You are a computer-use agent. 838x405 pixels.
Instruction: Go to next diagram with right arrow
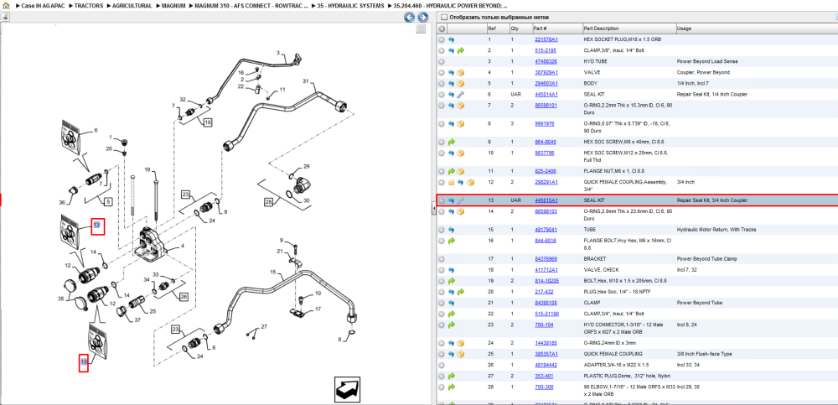422,18
